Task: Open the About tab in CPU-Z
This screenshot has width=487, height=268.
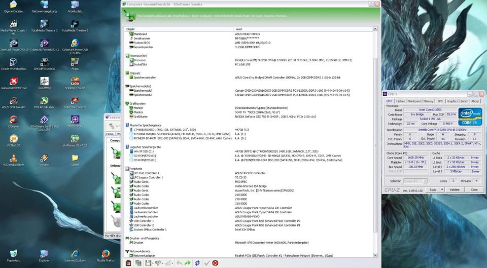Action: point(475,101)
